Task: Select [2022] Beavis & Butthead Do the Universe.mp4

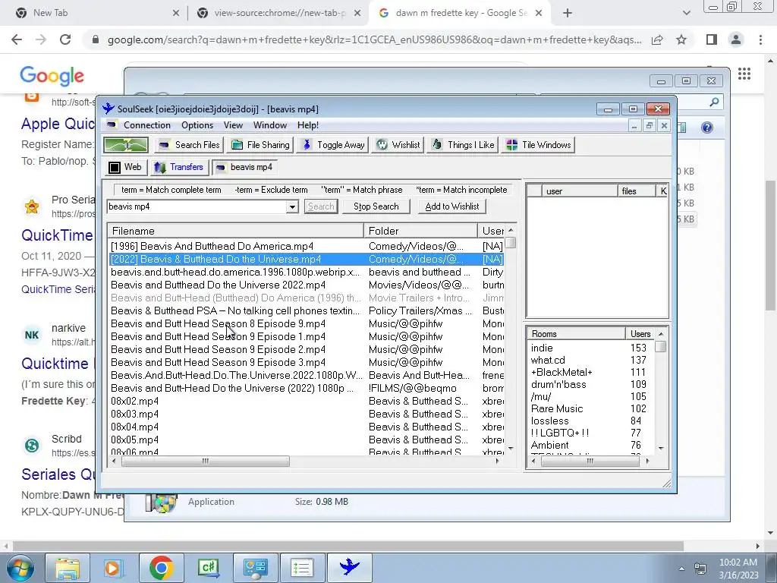Action: pyautogui.click(x=307, y=260)
